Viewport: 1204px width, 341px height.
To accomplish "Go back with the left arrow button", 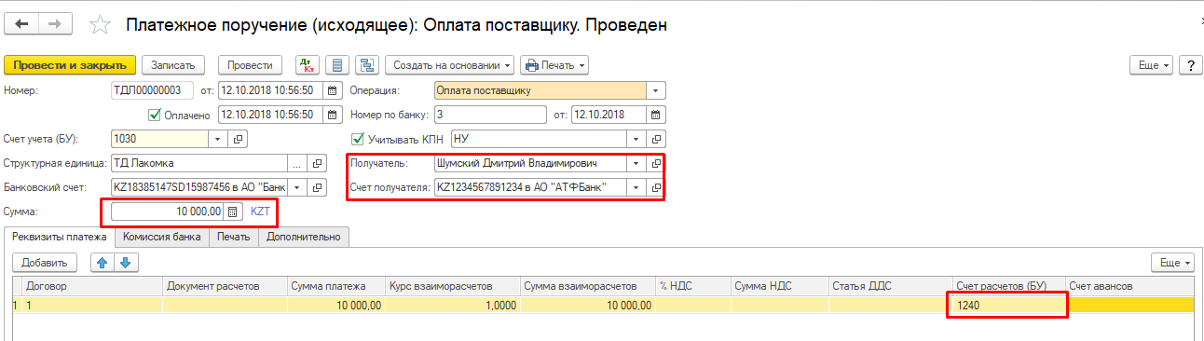I will (22, 25).
